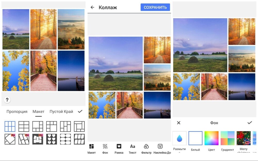Confirm background choice with the checkmark
This screenshot has width=258, height=161.
[250, 123]
